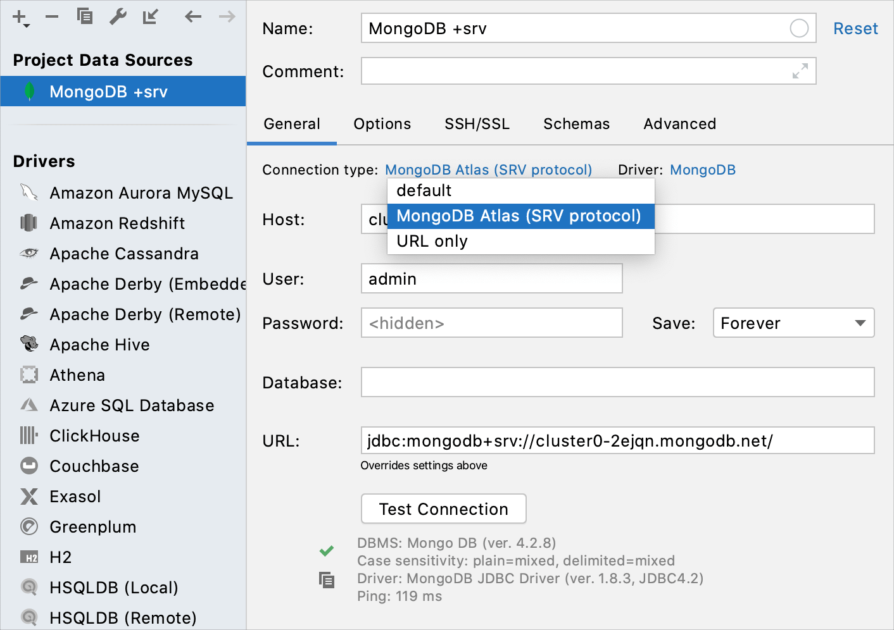Screen dimensions: 894x630
Task: Click the Apache Derby (Remote) hat icon
Action: pyautogui.click(x=29, y=314)
